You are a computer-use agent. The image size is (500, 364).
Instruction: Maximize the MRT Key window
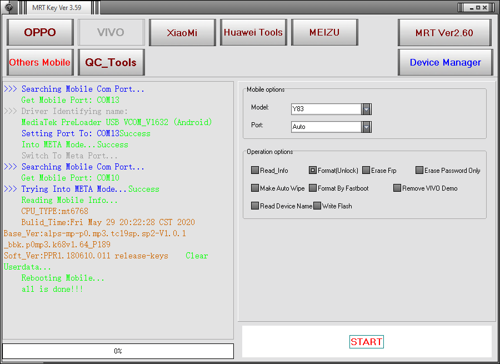point(478,8)
